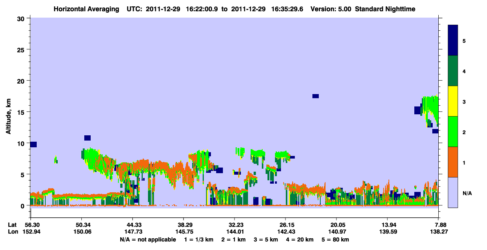
Task: Click longitude value 142.43
Action: [285, 232]
